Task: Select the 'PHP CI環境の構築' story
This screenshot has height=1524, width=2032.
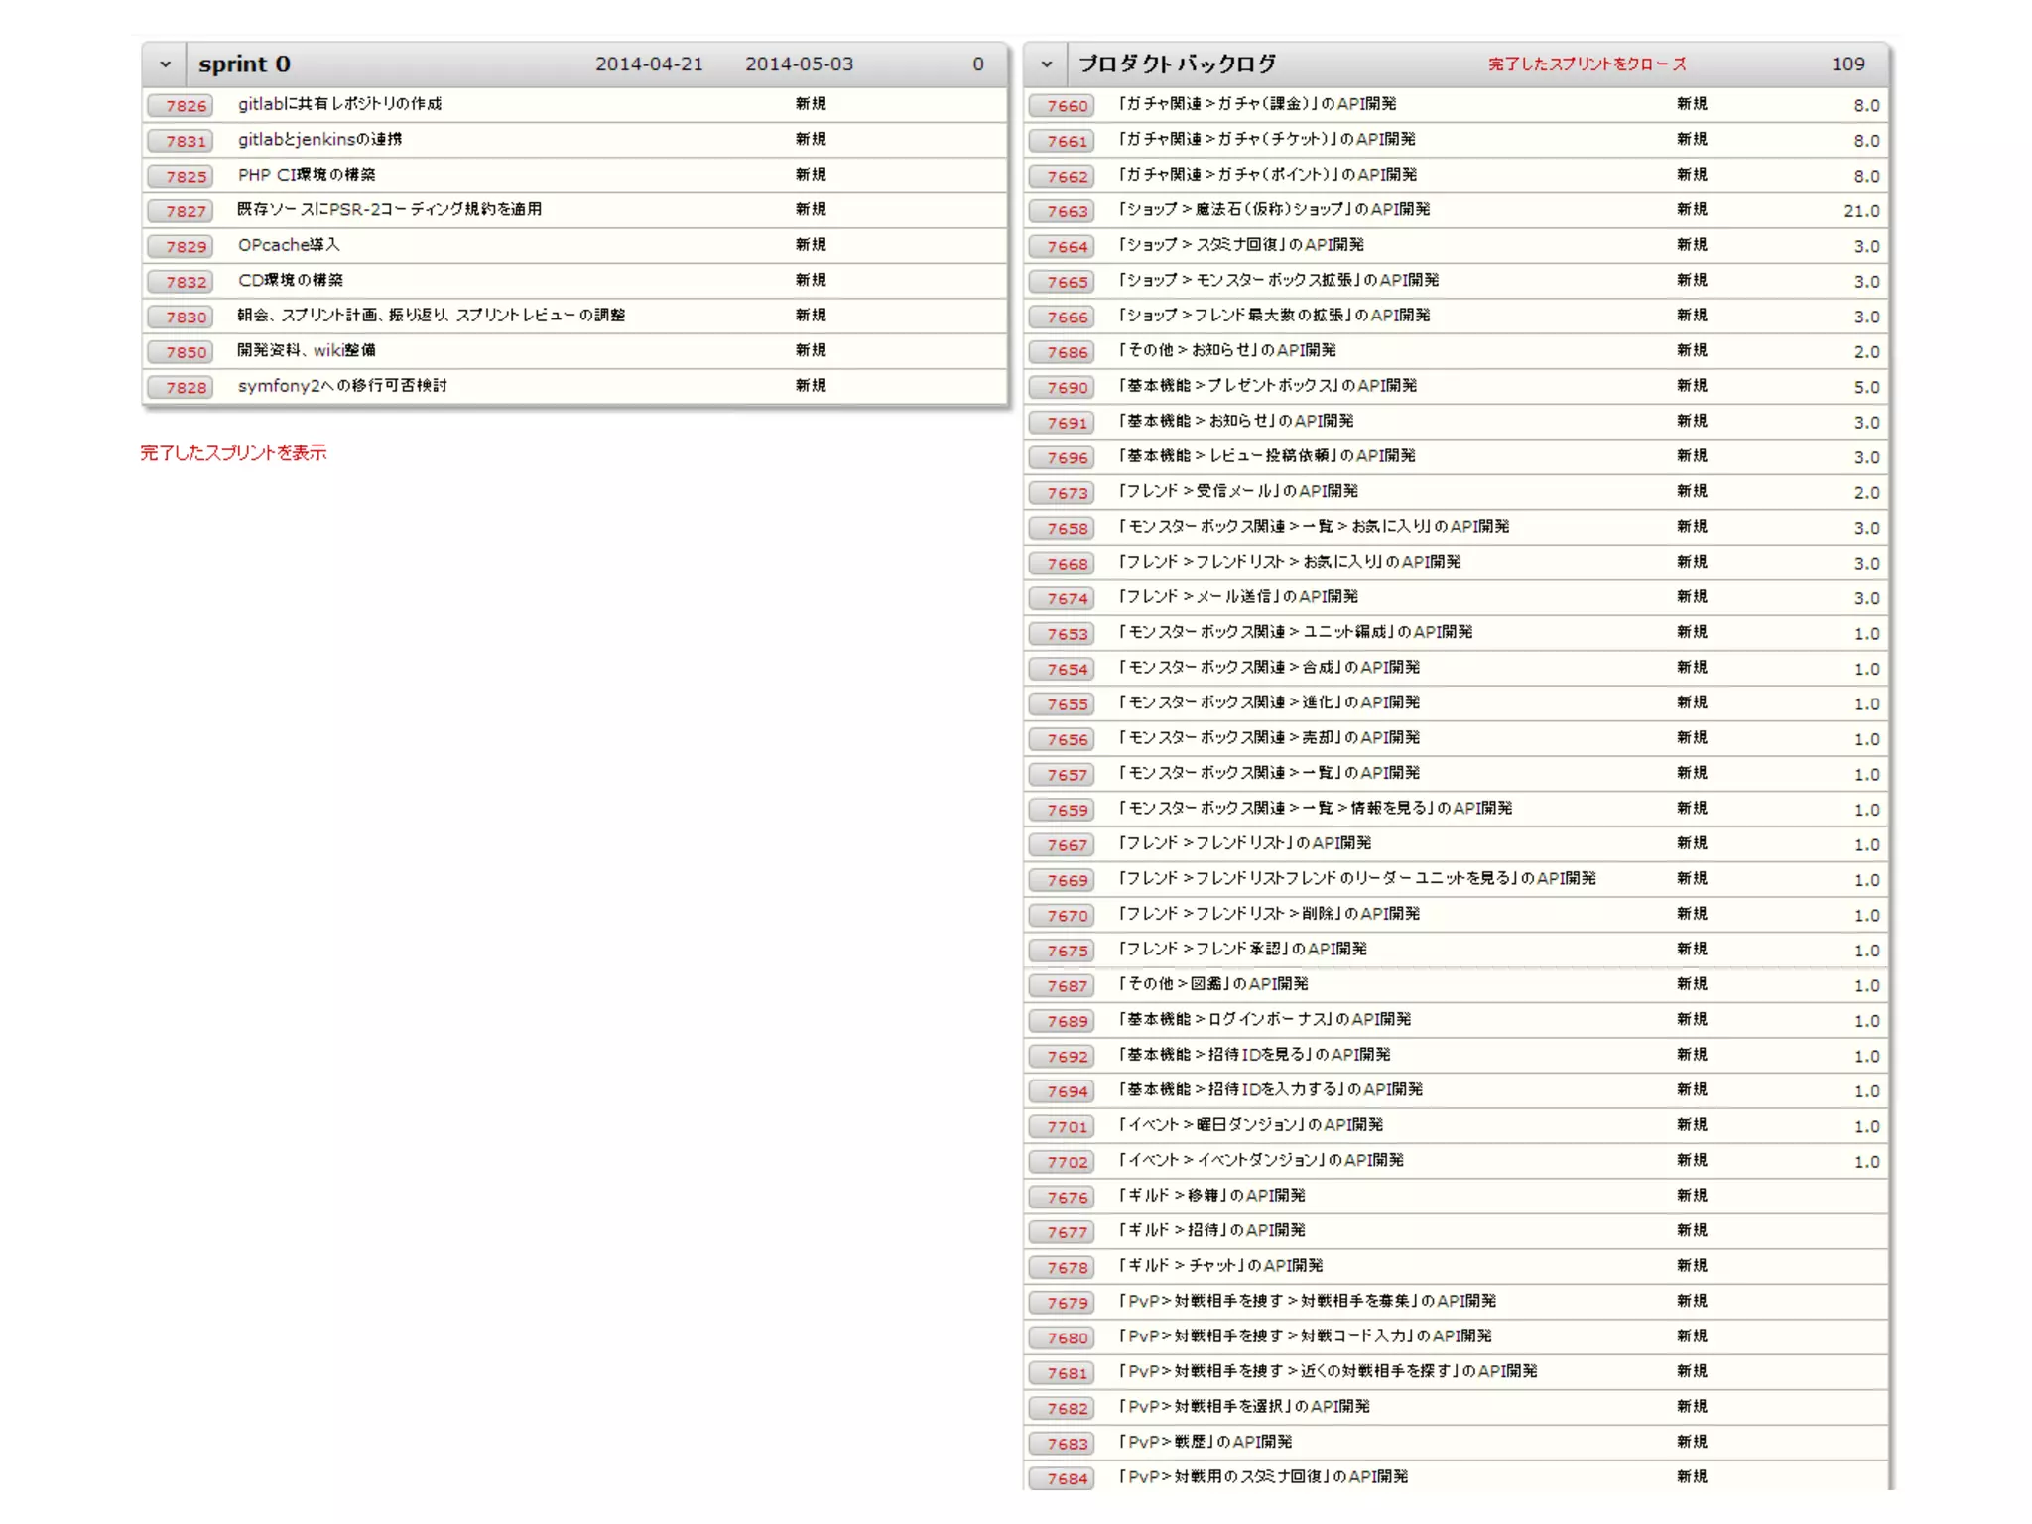Action: [307, 175]
